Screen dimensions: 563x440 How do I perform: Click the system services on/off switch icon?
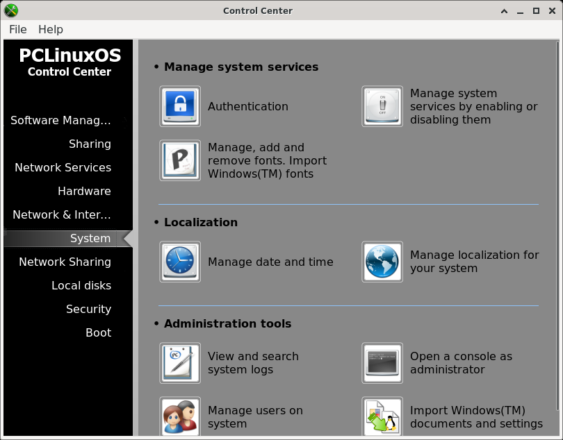click(x=382, y=106)
